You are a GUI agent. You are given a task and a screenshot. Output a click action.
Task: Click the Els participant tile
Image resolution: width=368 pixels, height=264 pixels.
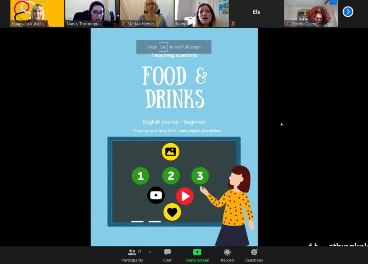coord(256,13)
